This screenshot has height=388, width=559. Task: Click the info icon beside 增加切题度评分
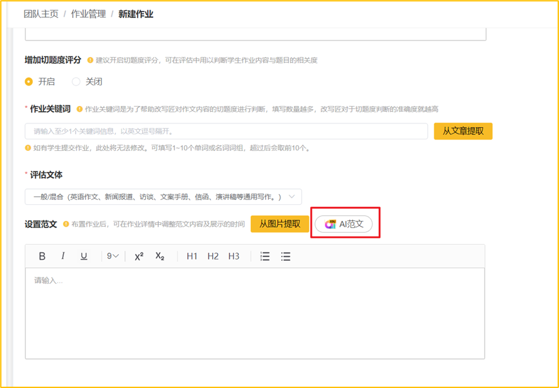coord(91,60)
